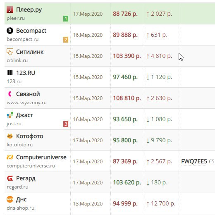The width and height of the screenshot is (215, 215).
Task: Click the price change ↑ 2 027 р.
Action: (x=159, y=14)
